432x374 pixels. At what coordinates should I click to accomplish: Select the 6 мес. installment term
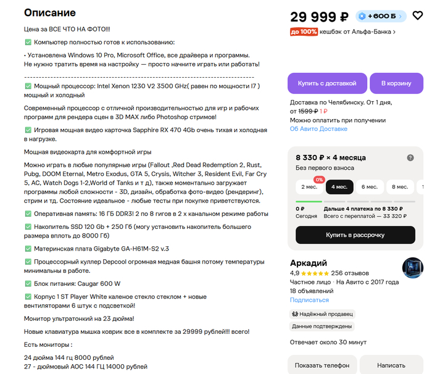coord(370,187)
